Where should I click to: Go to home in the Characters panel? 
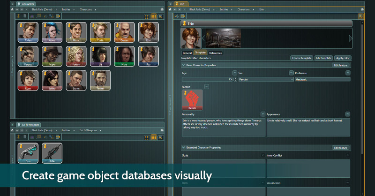pyautogui.click(x=13, y=9)
